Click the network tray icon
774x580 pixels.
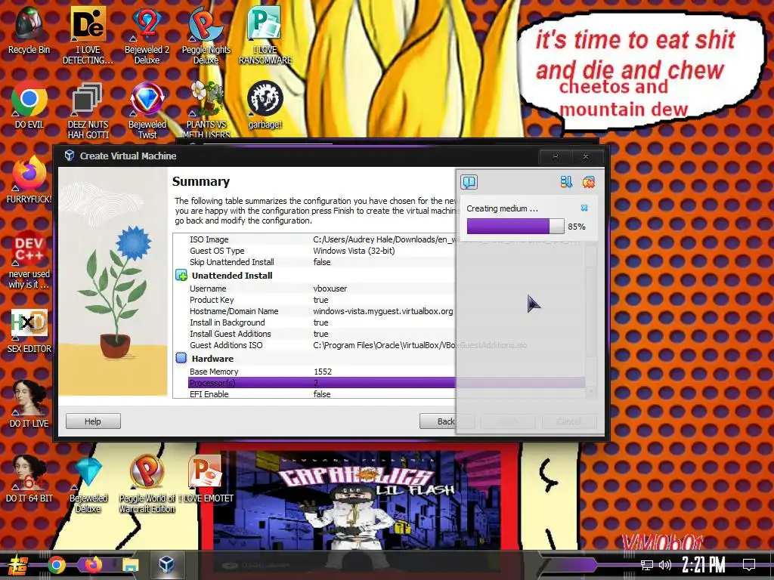647,565
